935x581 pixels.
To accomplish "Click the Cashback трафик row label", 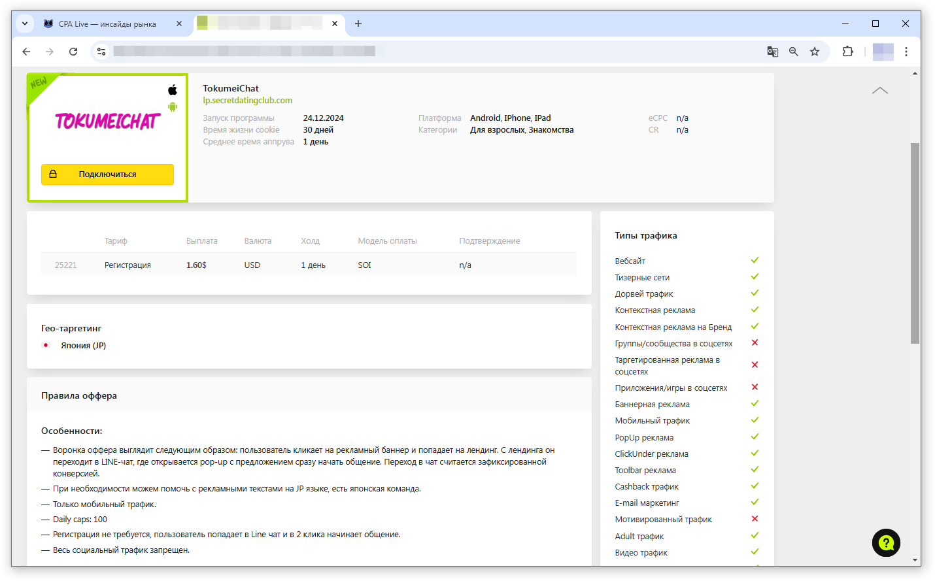I will pyautogui.click(x=647, y=487).
